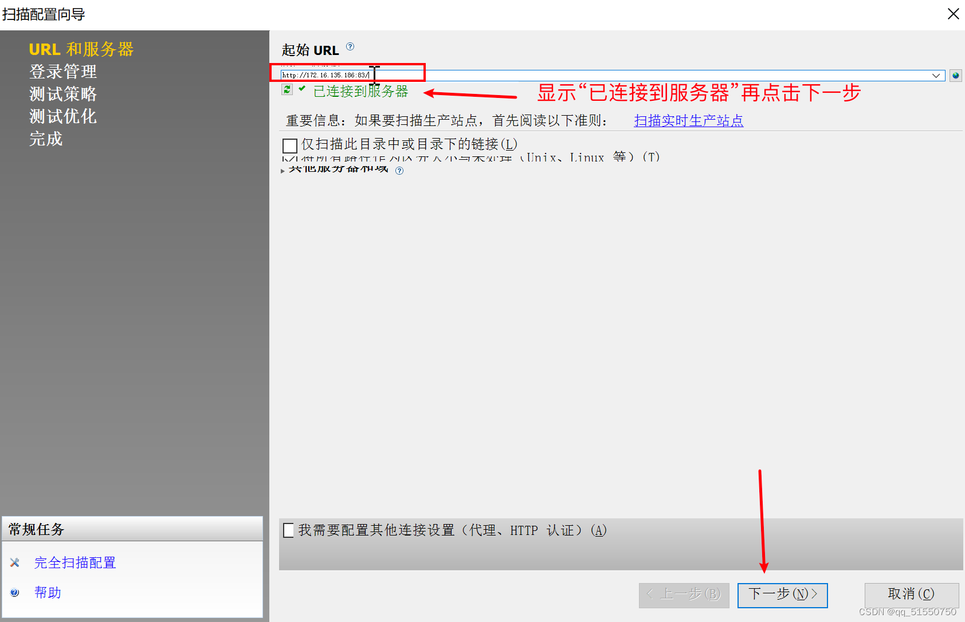
Task: Open the browser globe icon next to URL field
Action: click(955, 75)
